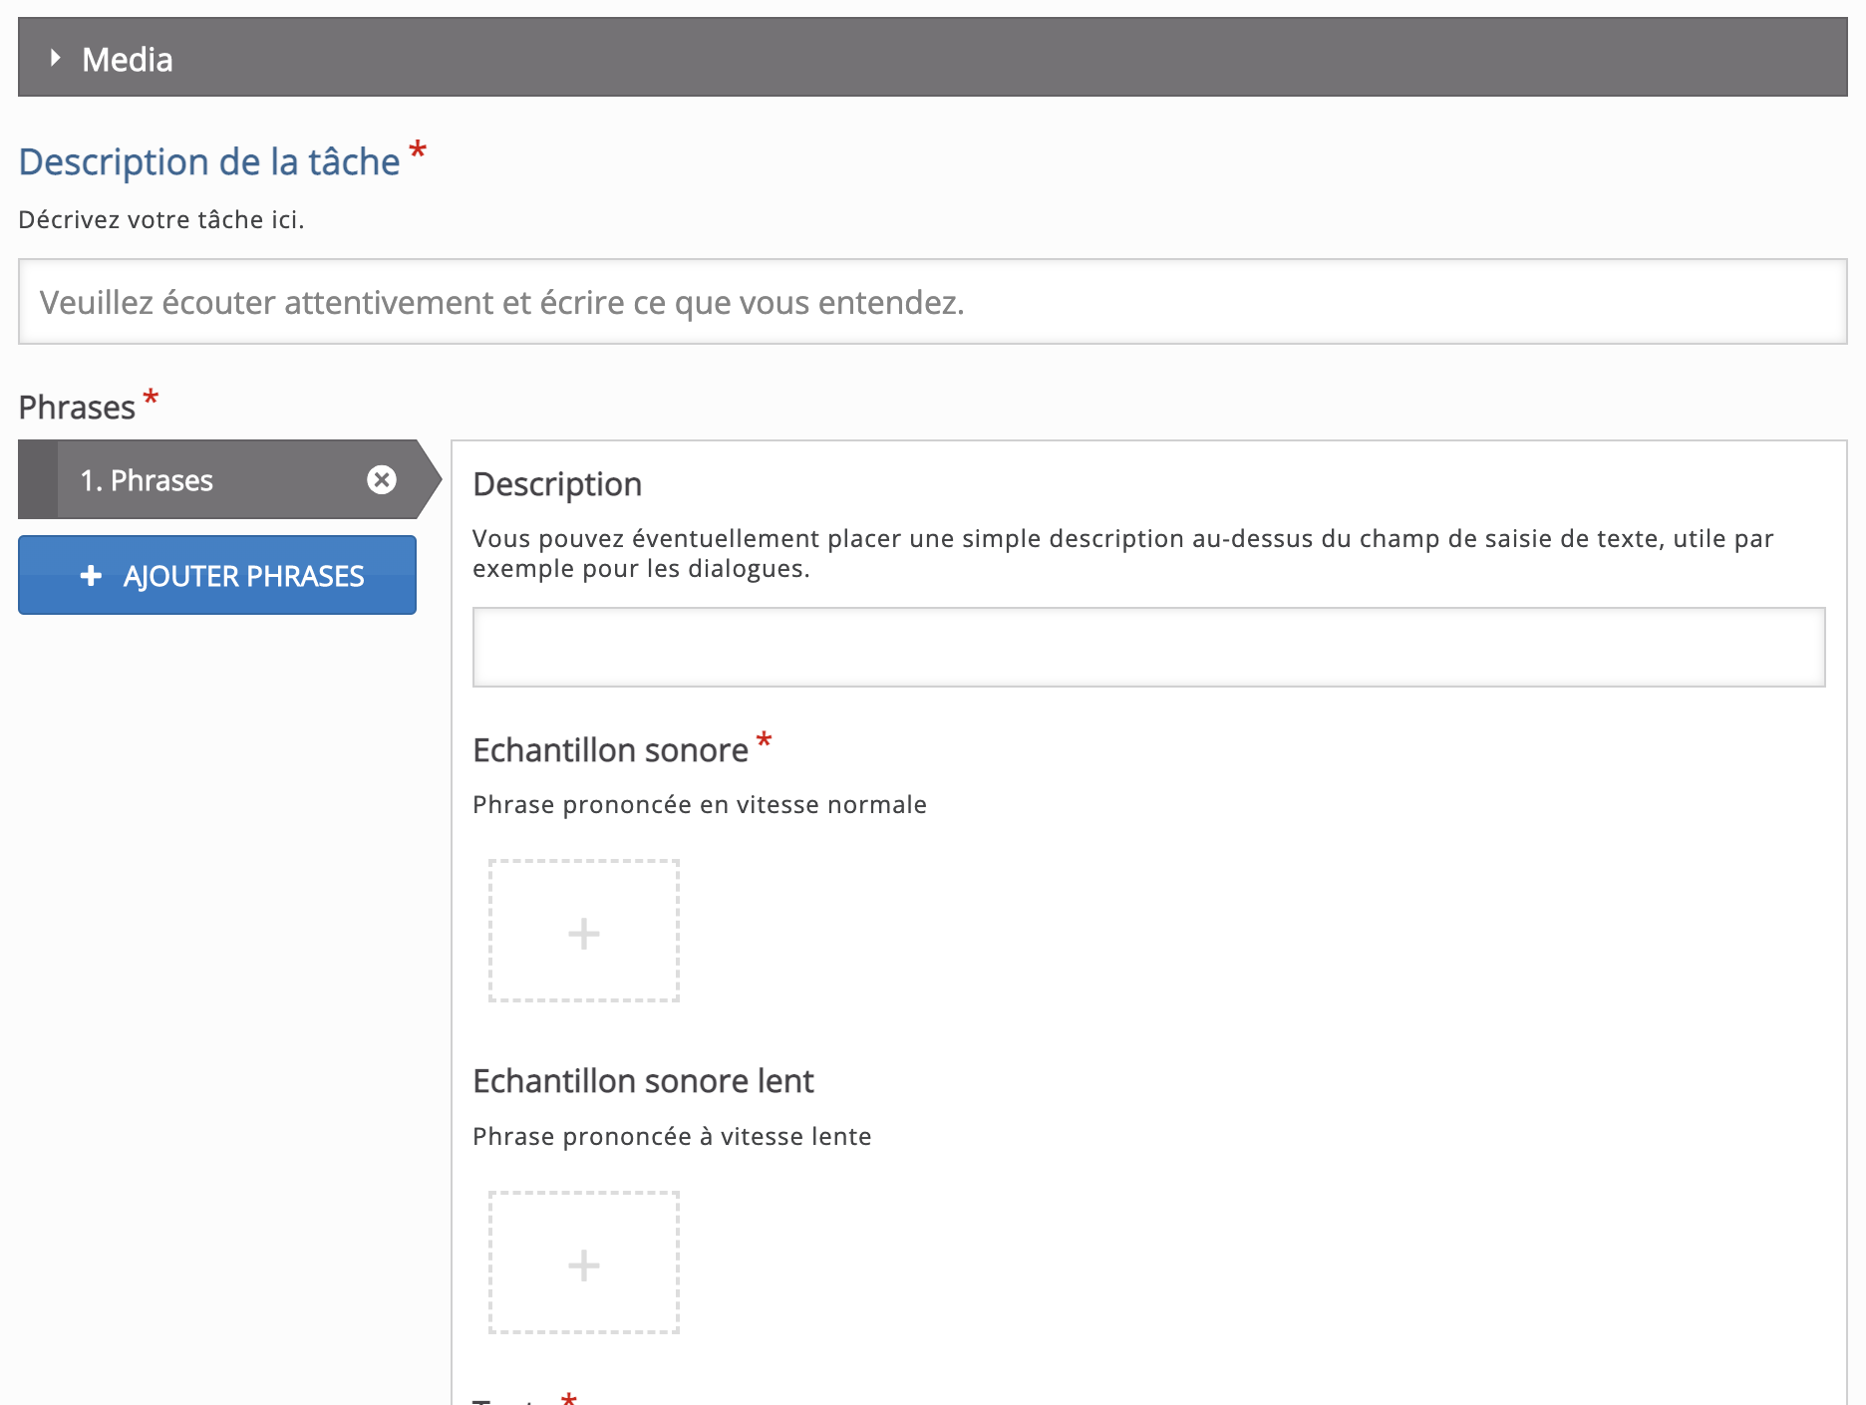1866x1405 pixels.
Task: Click the "Echantillon sonore" label
Action: (610, 750)
